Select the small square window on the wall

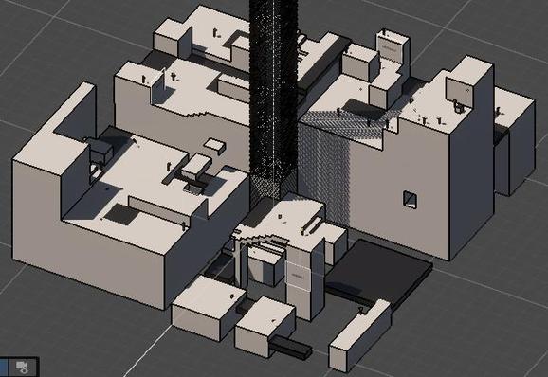[410, 200]
